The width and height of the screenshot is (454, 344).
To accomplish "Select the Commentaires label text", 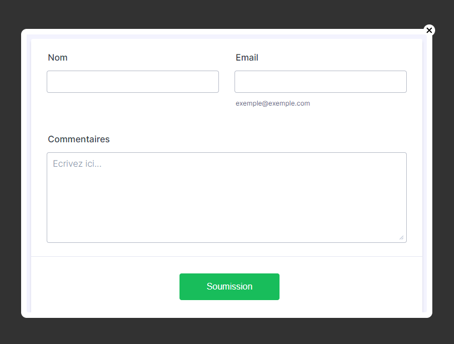I will (x=79, y=139).
